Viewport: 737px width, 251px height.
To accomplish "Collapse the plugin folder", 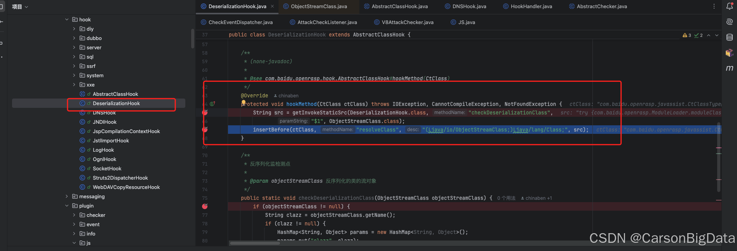I will [67, 206].
